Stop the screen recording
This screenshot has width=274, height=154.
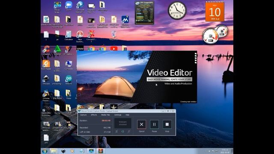click(167, 124)
